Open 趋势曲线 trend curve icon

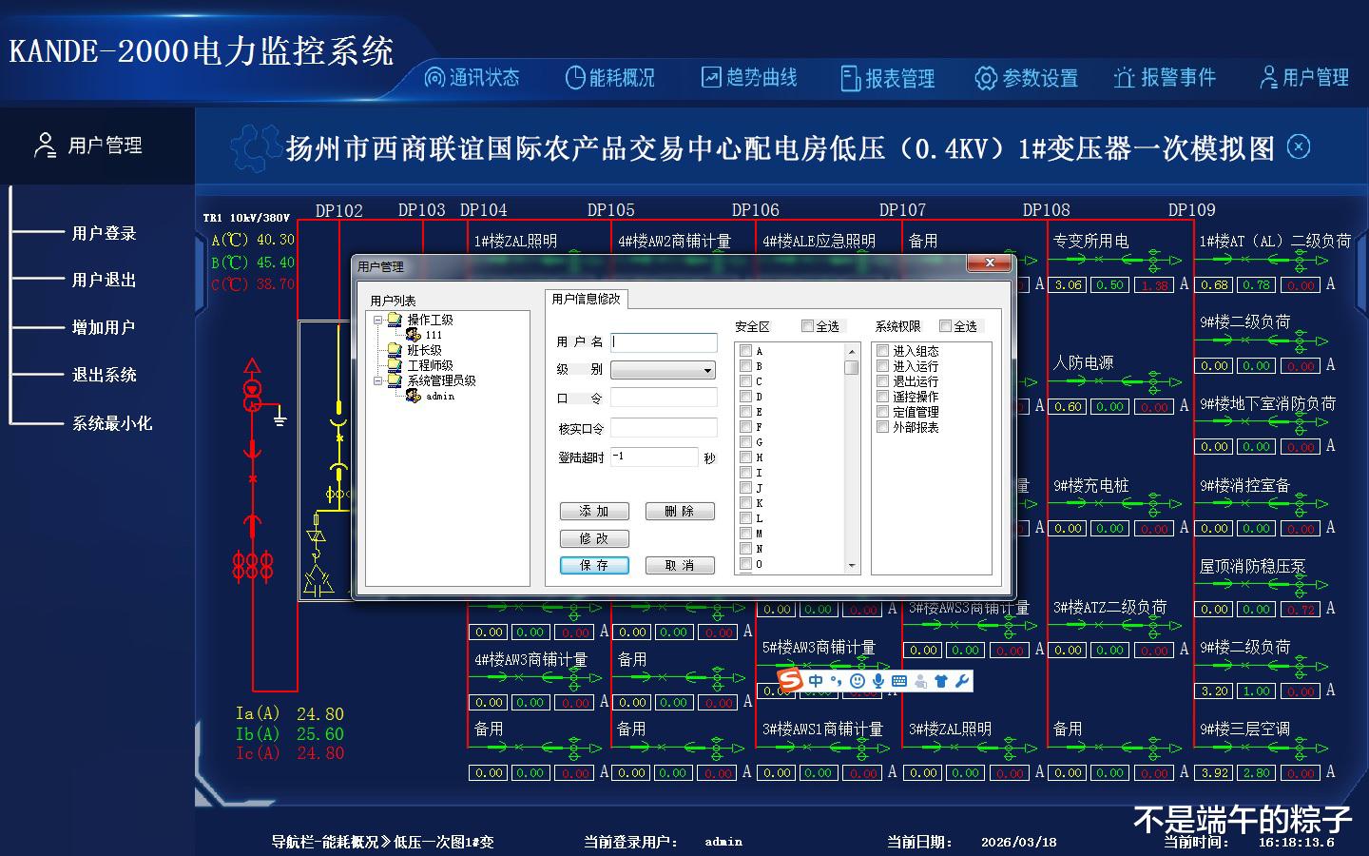[x=711, y=78]
